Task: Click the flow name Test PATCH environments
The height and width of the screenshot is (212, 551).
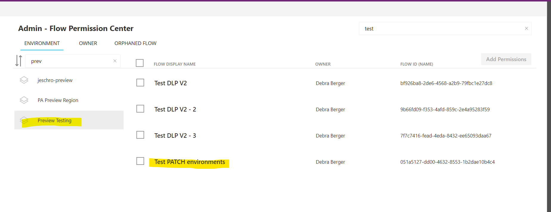Action: [190, 162]
